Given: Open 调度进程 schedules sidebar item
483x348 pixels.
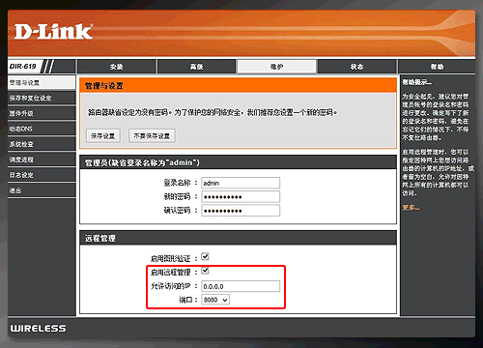Looking at the screenshot, I should coord(42,159).
